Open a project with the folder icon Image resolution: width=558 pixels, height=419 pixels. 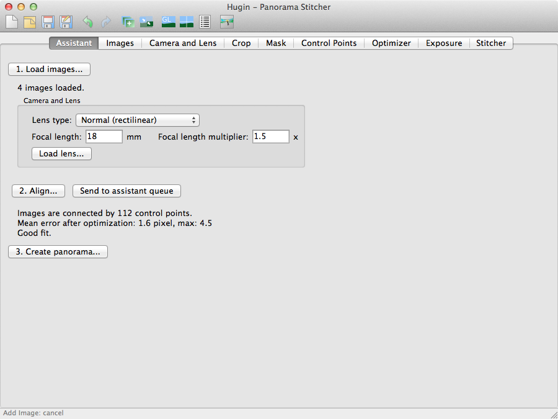pos(30,22)
